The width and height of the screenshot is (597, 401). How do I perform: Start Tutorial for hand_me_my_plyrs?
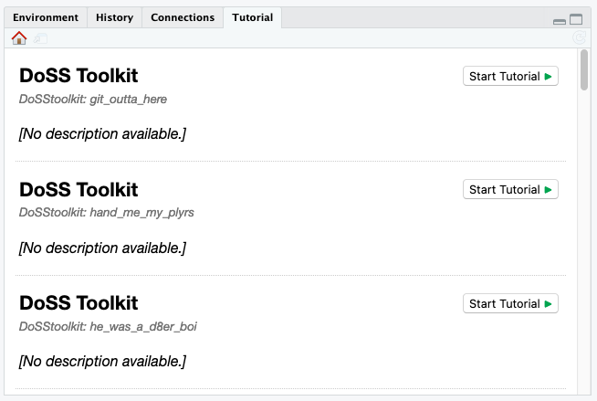(x=510, y=189)
